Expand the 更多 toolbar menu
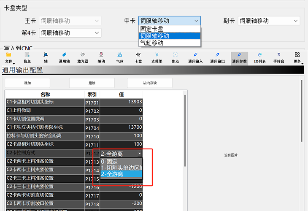Screen dimensions: 308x211 (x=297, y=58)
